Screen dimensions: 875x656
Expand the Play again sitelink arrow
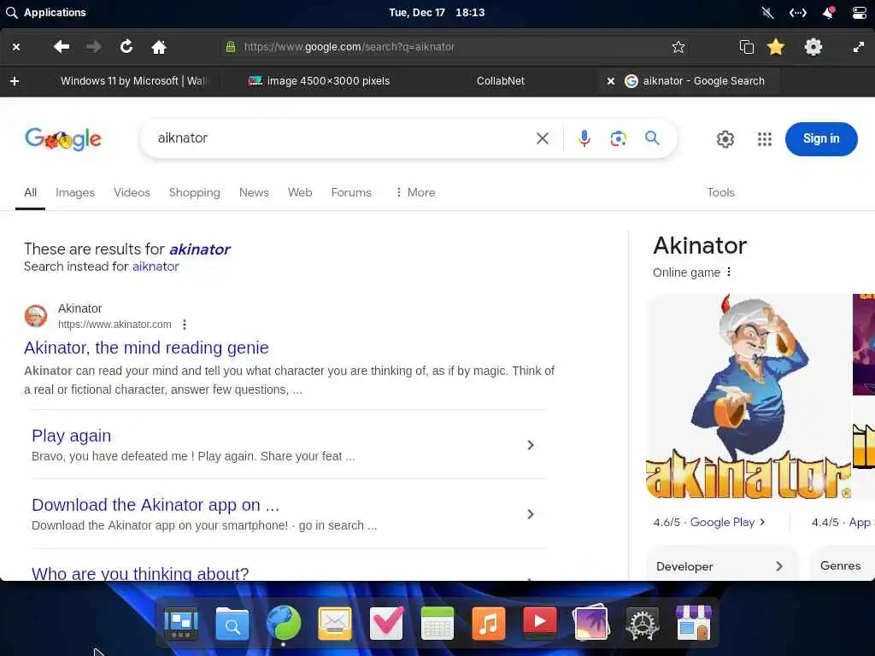(531, 445)
